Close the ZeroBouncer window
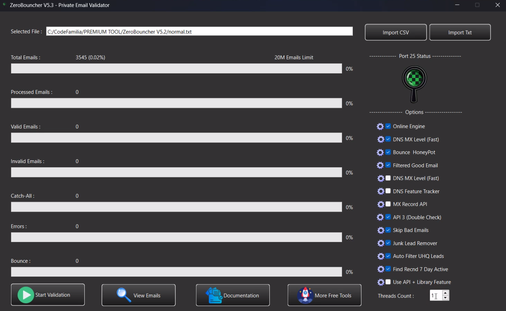506x311 pixels. pyautogui.click(x=497, y=5)
